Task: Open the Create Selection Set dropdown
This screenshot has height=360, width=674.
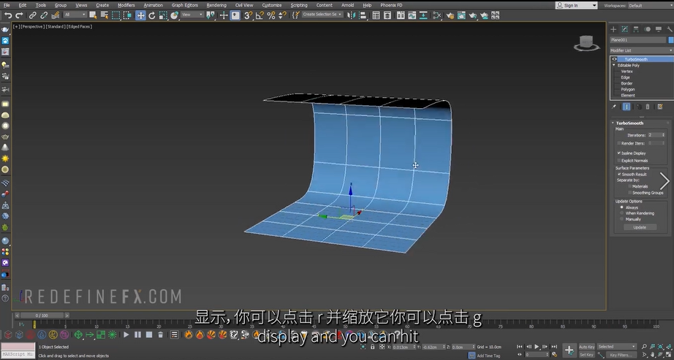Action: 322,15
